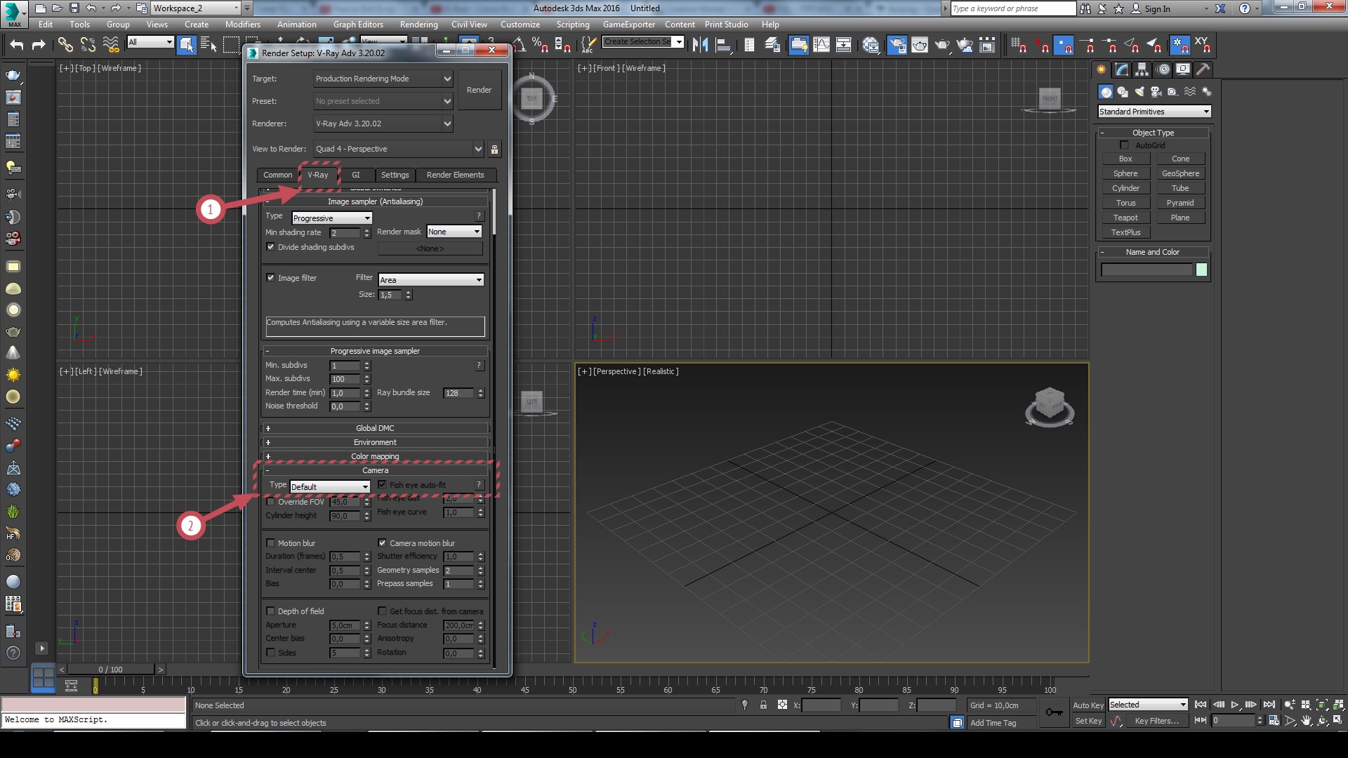The height and width of the screenshot is (758, 1348).
Task: Open the Material Editor icon
Action: click(871, 46)
